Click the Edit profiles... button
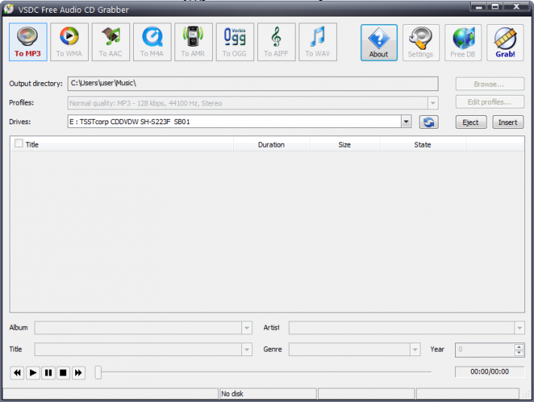The width and height of the screenshot is (534, 402). coord(490,102)
